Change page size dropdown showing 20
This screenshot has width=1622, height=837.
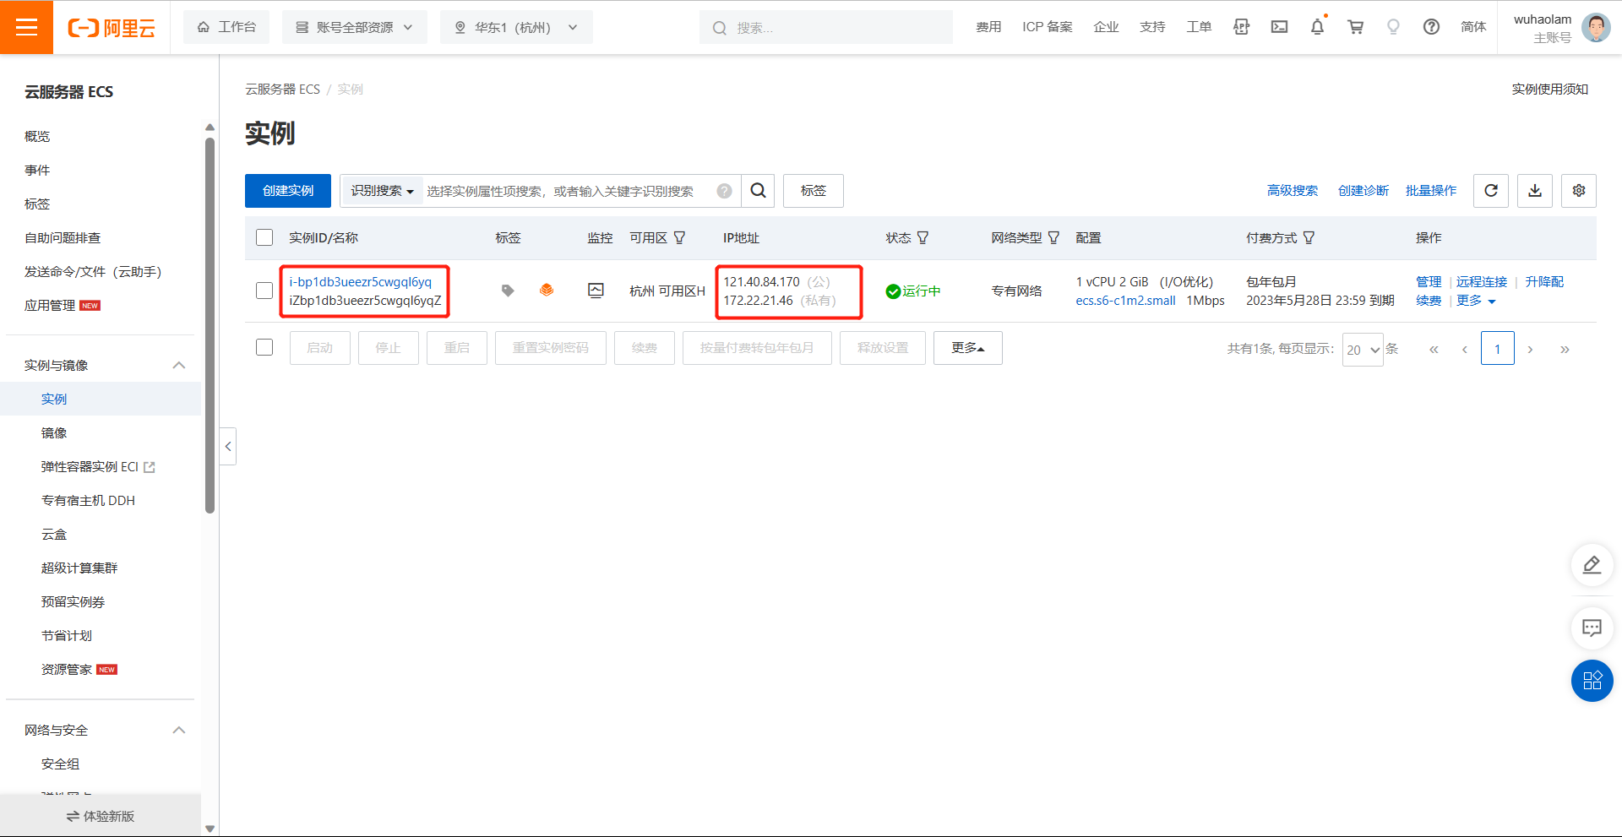[x=1363, y=350]
